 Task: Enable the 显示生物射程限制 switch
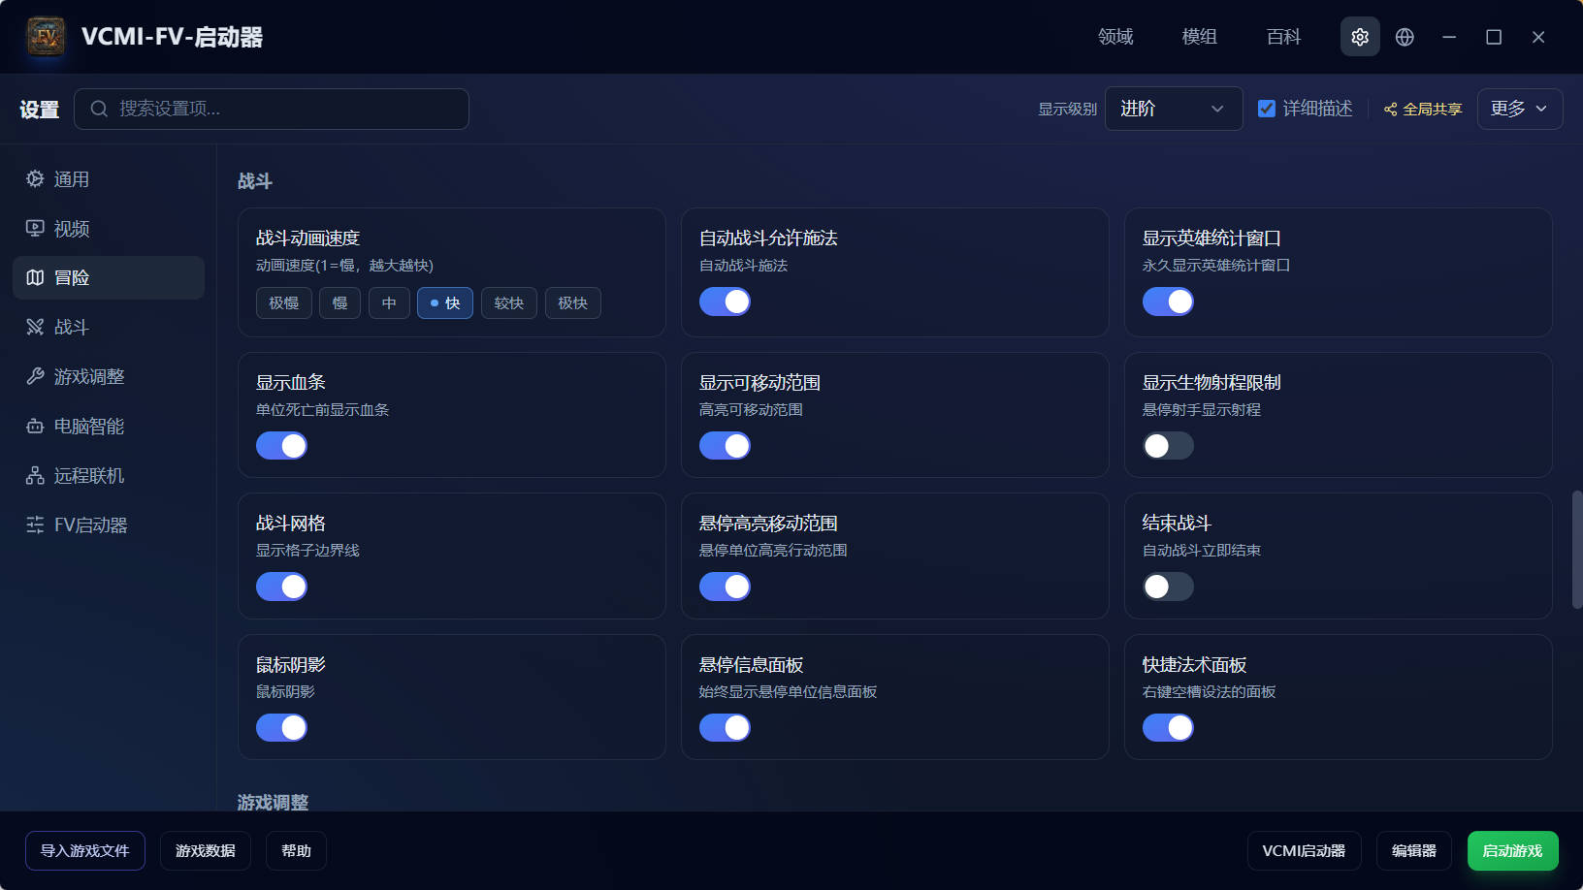click(1168, 446)
